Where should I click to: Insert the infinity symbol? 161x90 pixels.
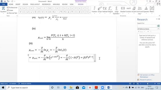(x=24, y=8)
